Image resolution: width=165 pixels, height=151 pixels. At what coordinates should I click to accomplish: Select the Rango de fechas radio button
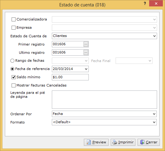click(x=12, y=61)
